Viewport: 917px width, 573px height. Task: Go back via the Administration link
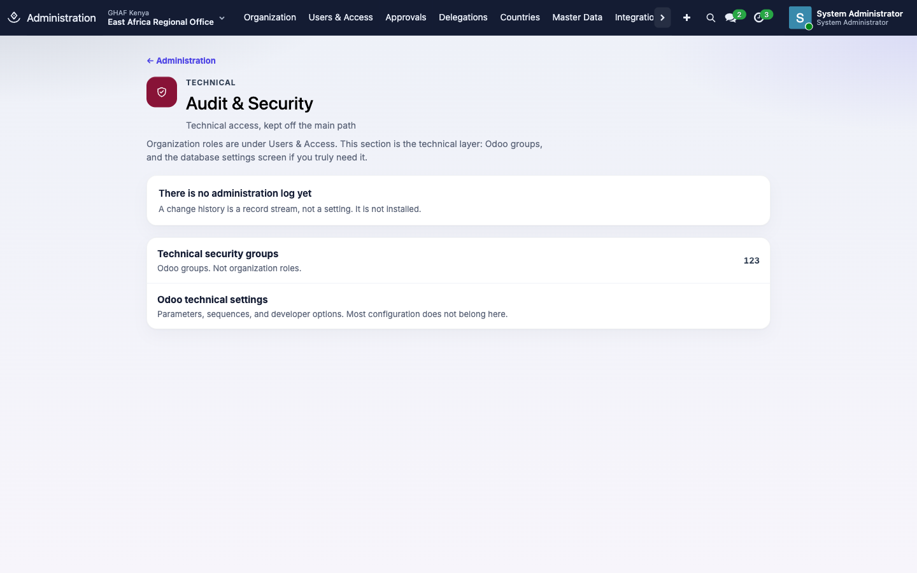(181, 60)
